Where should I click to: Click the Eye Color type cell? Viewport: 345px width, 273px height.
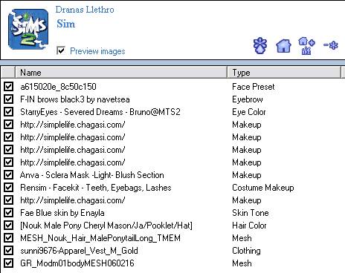[x=249, y=112]
